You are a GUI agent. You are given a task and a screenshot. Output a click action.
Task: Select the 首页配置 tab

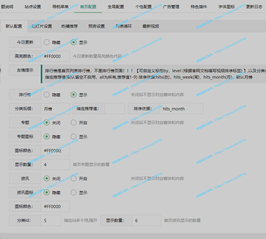coord(88,7)
